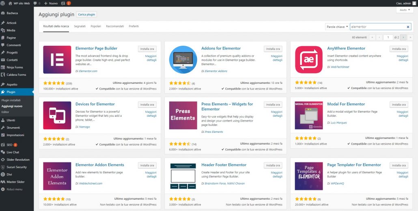418x211 pixels.
Task: Switch to the Popolari tab
Action: pos(96,26)
